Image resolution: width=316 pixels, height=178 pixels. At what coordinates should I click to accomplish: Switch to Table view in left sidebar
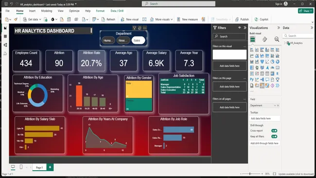pyautogui.click(x=5, y=36)
